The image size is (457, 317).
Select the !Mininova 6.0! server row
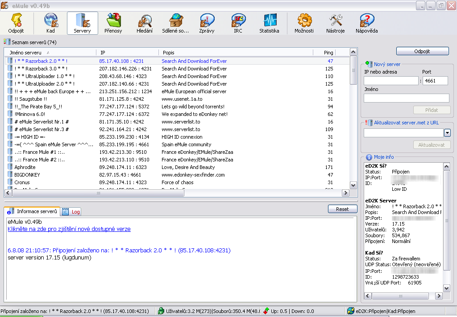[177, 114]
